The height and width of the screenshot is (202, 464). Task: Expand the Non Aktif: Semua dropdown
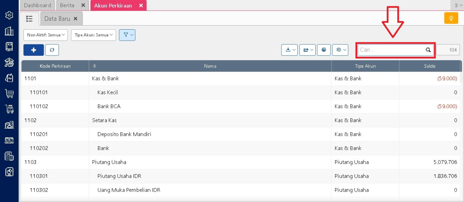pos(45,35)
